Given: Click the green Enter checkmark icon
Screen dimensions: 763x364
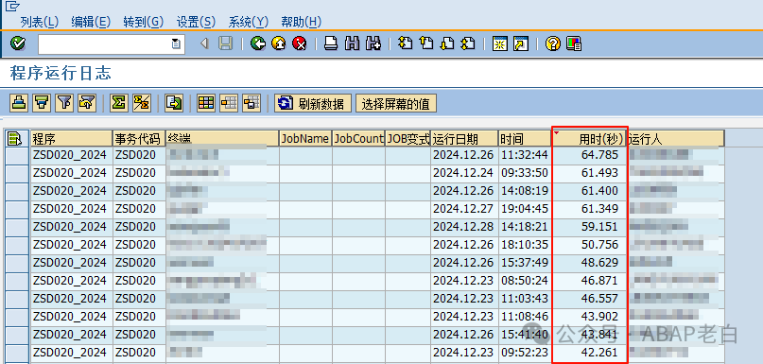Looking at the screenshot, I should tap(18, 43).
